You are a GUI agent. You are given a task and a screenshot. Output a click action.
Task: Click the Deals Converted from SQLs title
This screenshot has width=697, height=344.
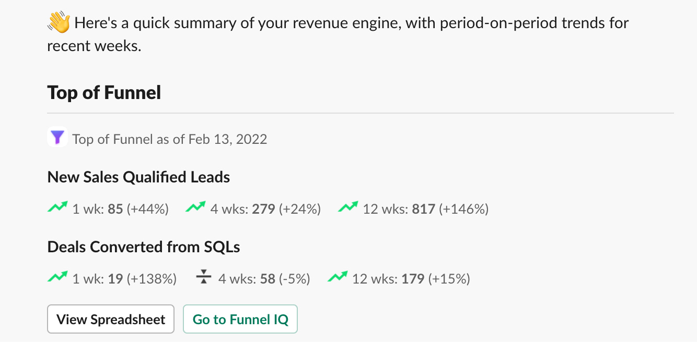click(x=144, y=247)
